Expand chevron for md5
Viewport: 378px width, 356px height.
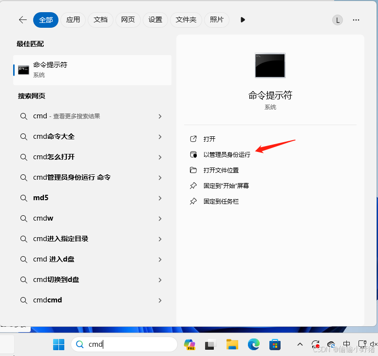click(160, 198)
